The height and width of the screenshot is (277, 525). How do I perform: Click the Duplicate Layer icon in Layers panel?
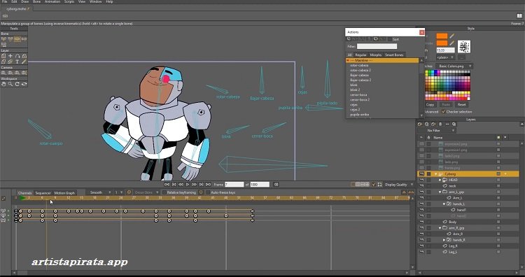pos(427,124)
